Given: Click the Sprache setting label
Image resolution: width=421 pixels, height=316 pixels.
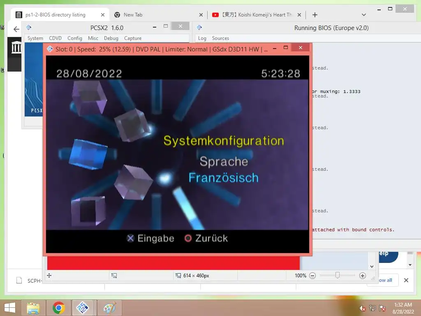Looking at the screenshot, I should coord(224,161).
